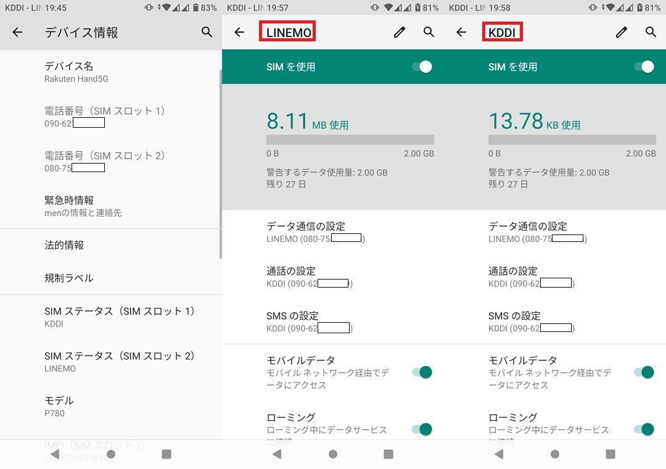The image size is (666, 469).
Task: Open 電話番号 (SIM スロット 1) entry
Action: 110,117
